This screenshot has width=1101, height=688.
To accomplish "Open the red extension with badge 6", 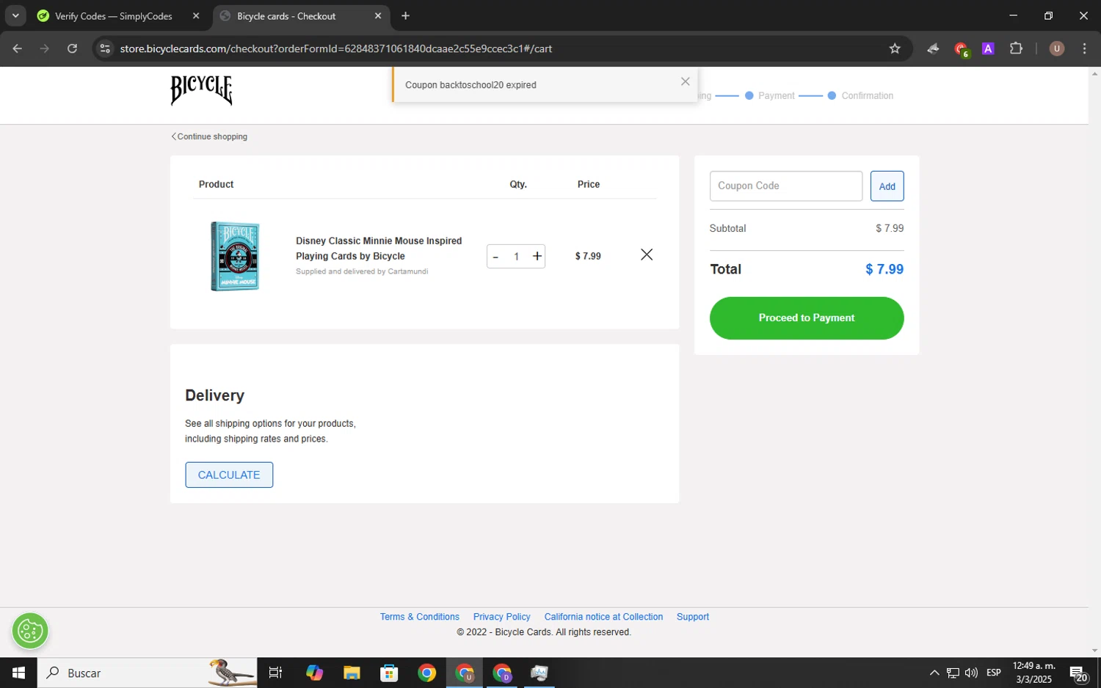I will tap(961, 49).
